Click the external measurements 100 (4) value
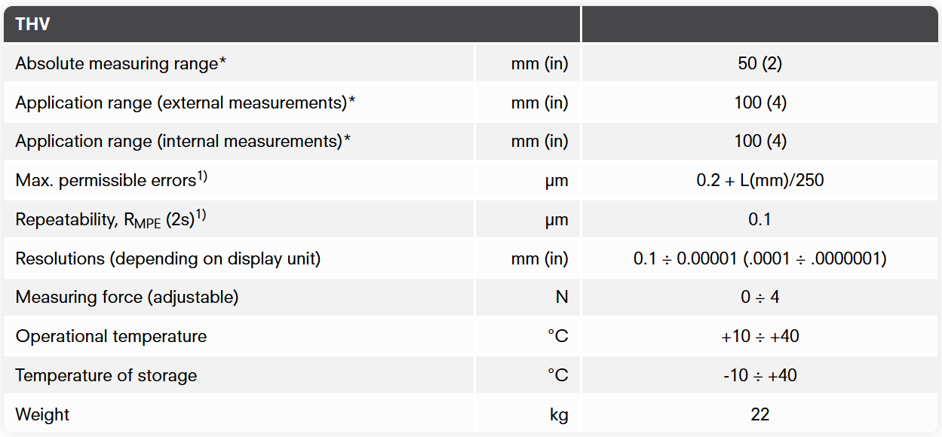942x437 pixels. pyautogui.click(x=759, y=102)
